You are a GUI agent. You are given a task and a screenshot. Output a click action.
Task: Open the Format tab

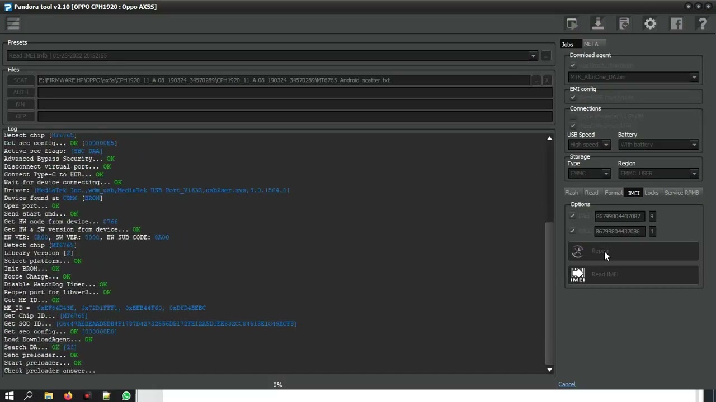point(613,193)
